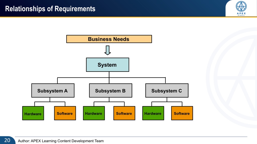Select the Business Needs box
This screenshot has width=257, height=144.
(109, 39)
